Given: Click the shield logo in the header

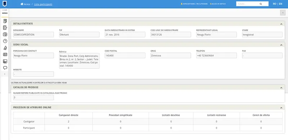Looking at the screenshot, I should (x=4, y=4).
